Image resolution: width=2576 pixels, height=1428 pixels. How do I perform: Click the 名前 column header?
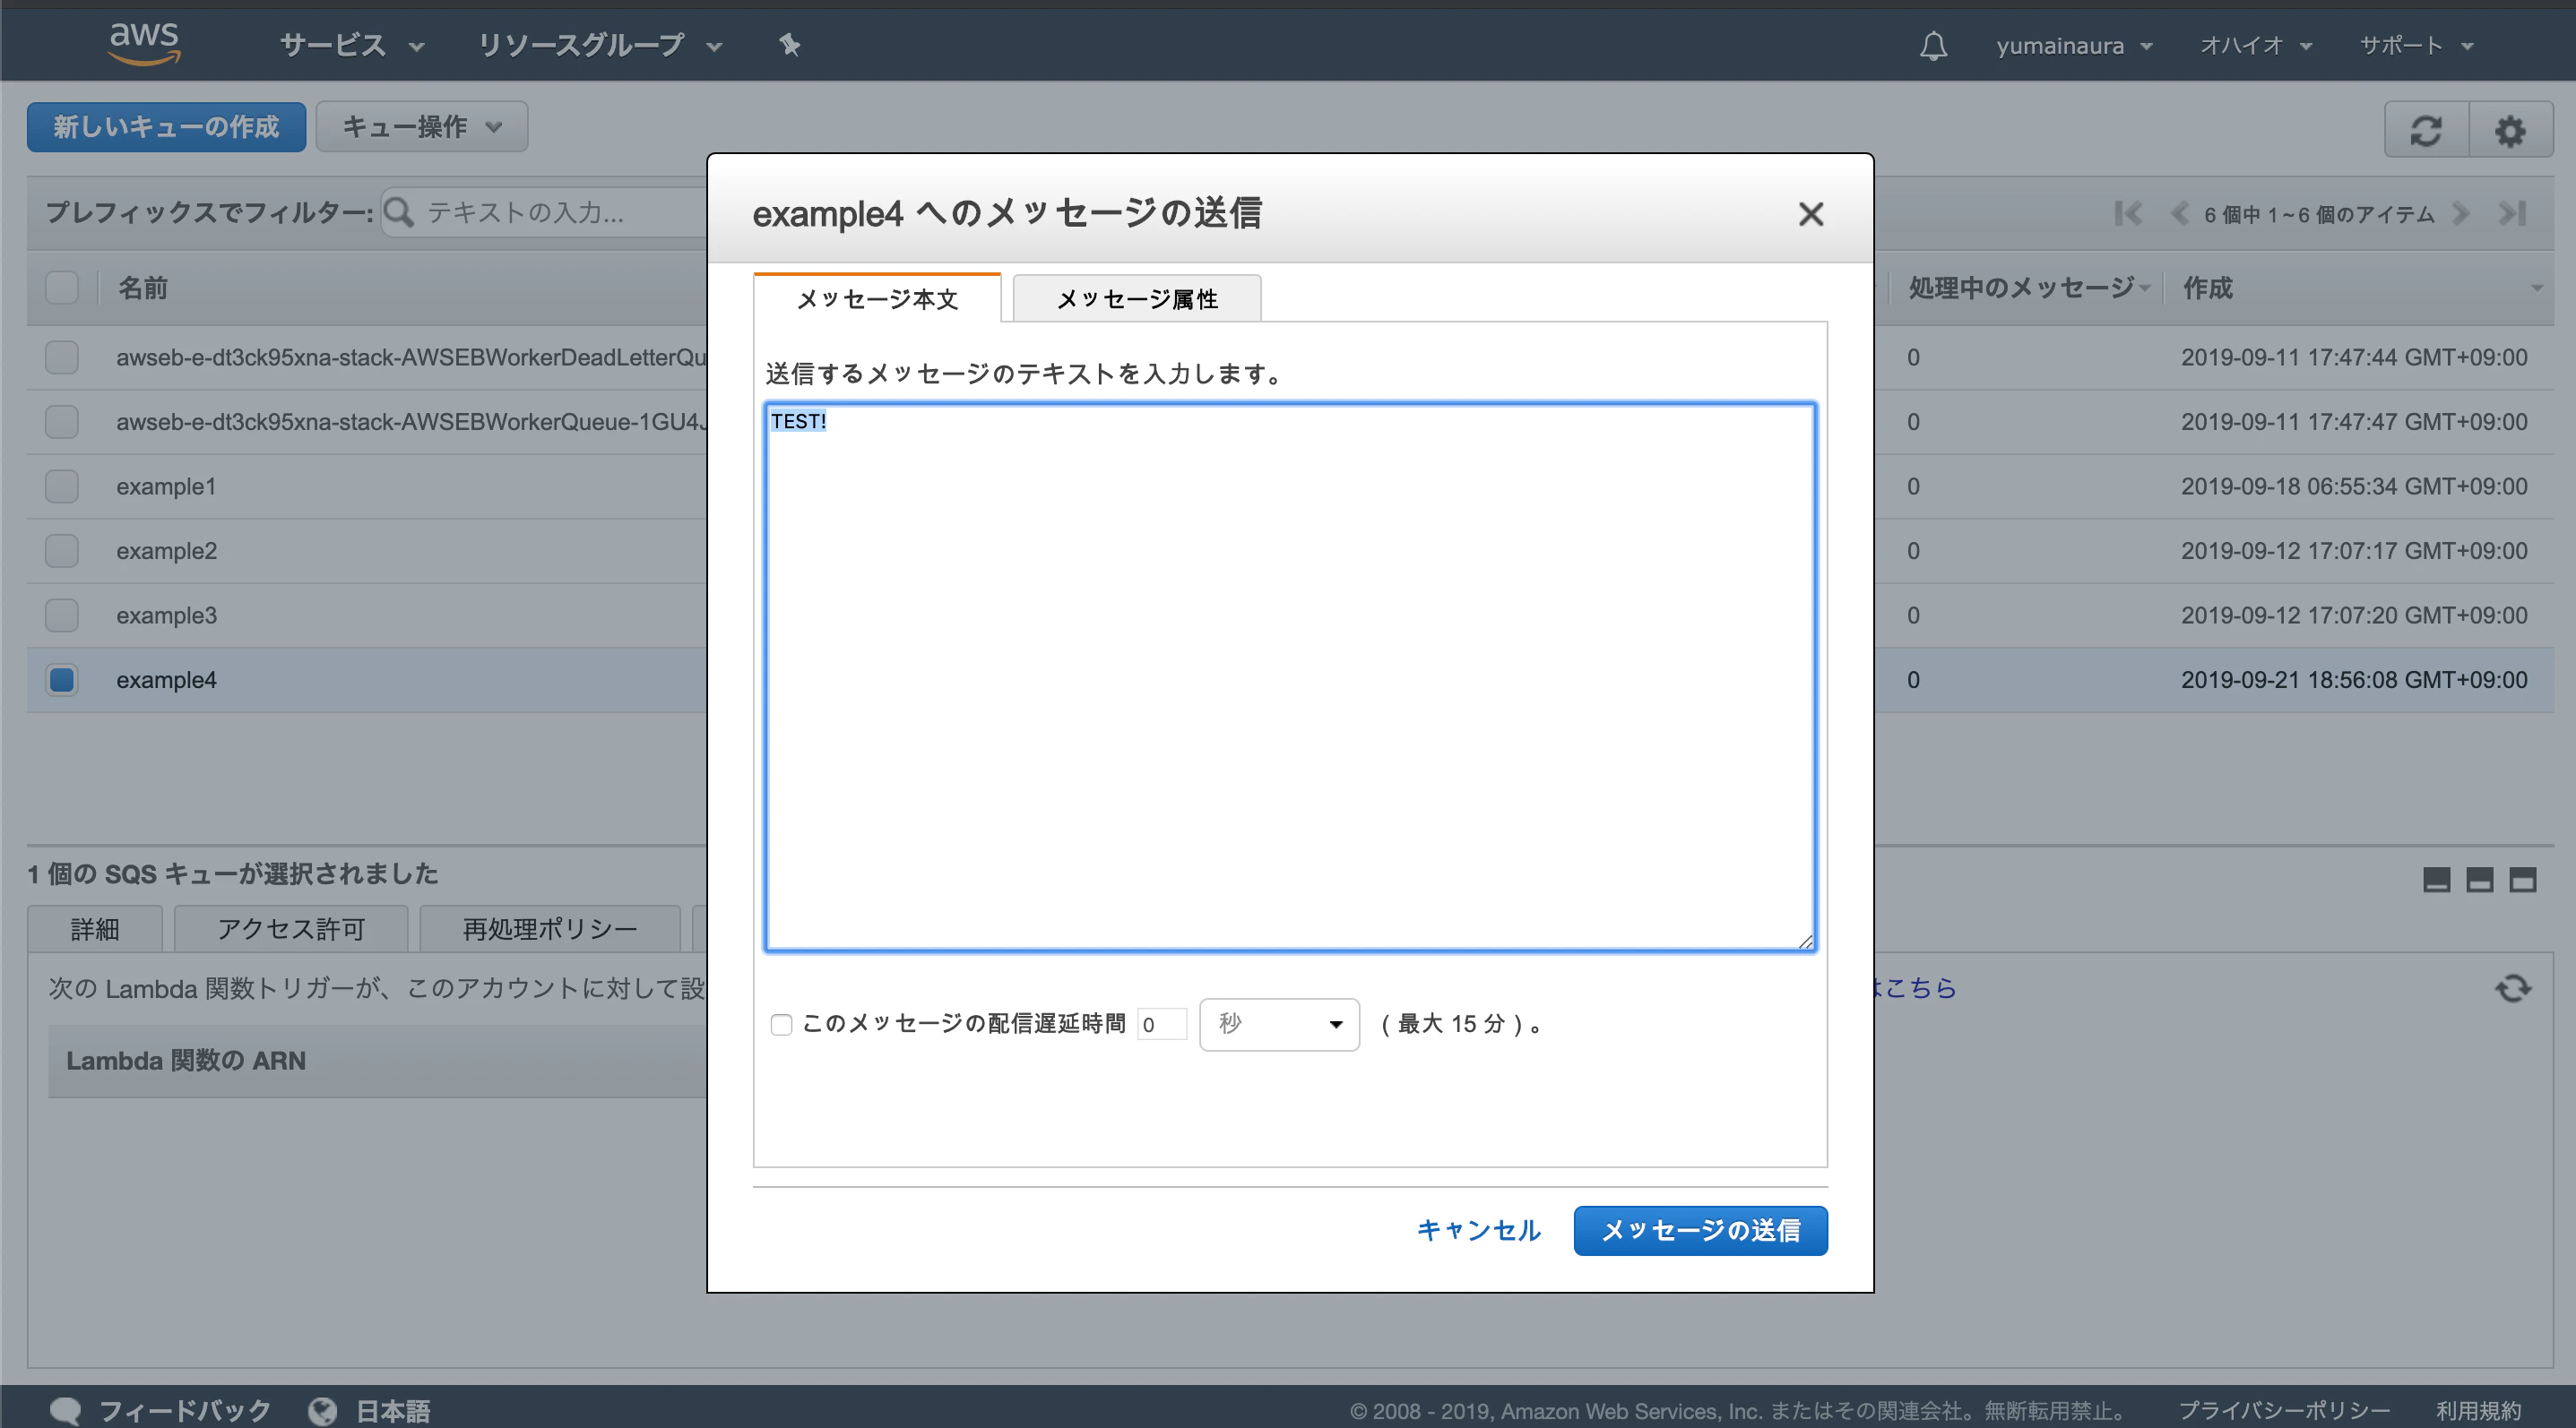[142, 288]
